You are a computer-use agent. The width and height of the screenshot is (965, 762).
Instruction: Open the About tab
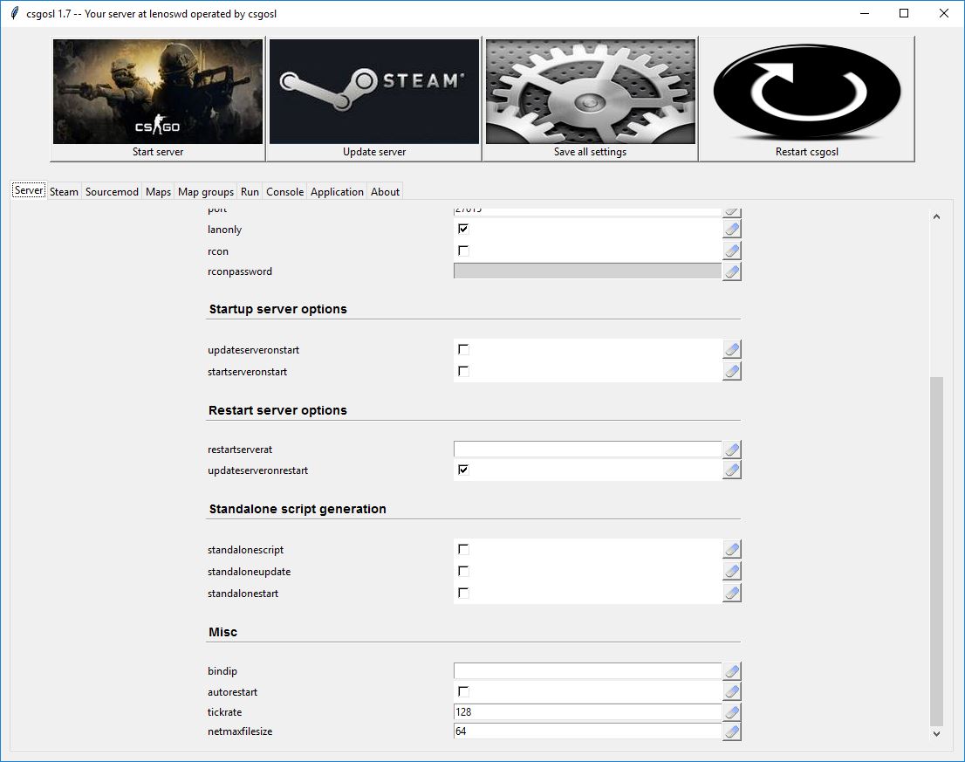click(386, 191)
